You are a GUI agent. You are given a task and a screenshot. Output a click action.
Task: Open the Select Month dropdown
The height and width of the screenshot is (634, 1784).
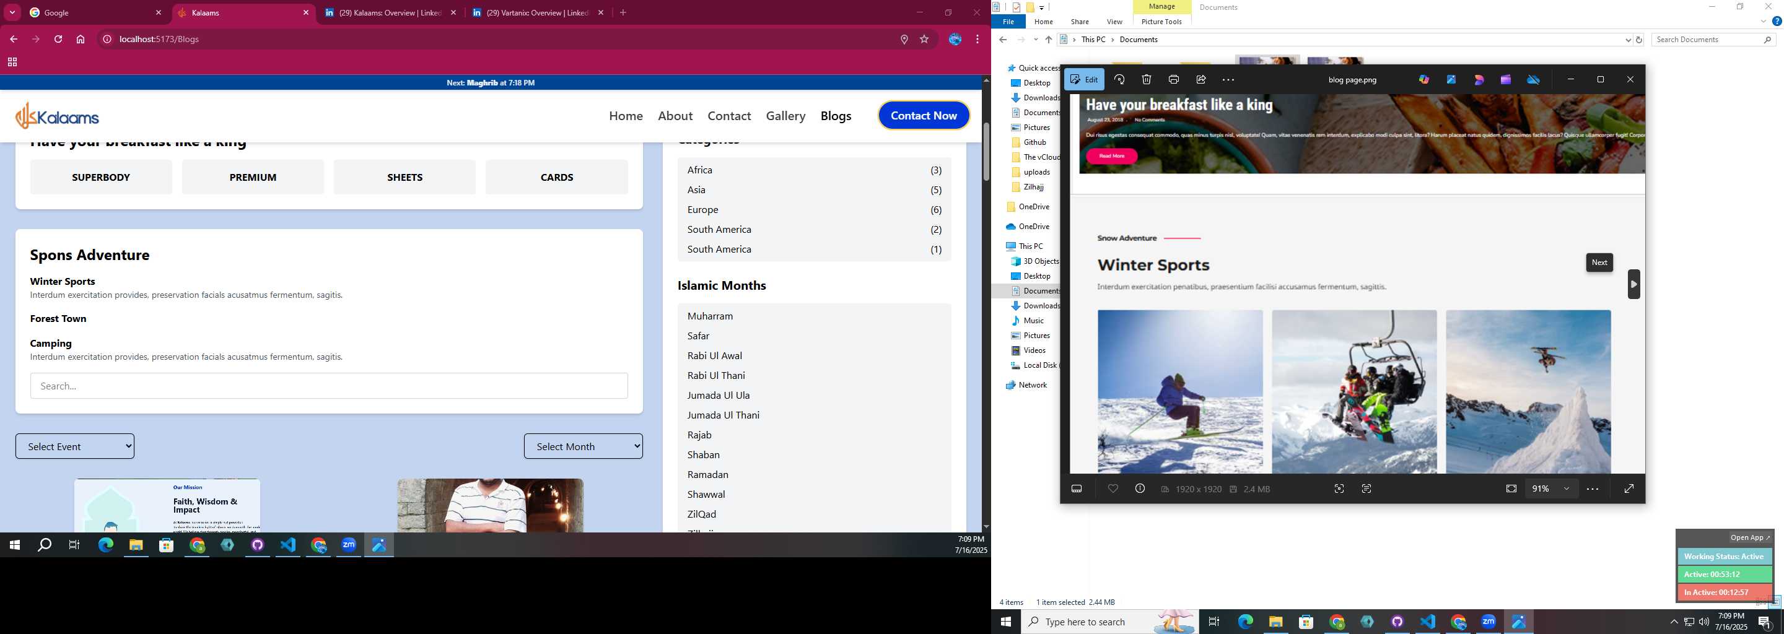[x=583, y=446]
